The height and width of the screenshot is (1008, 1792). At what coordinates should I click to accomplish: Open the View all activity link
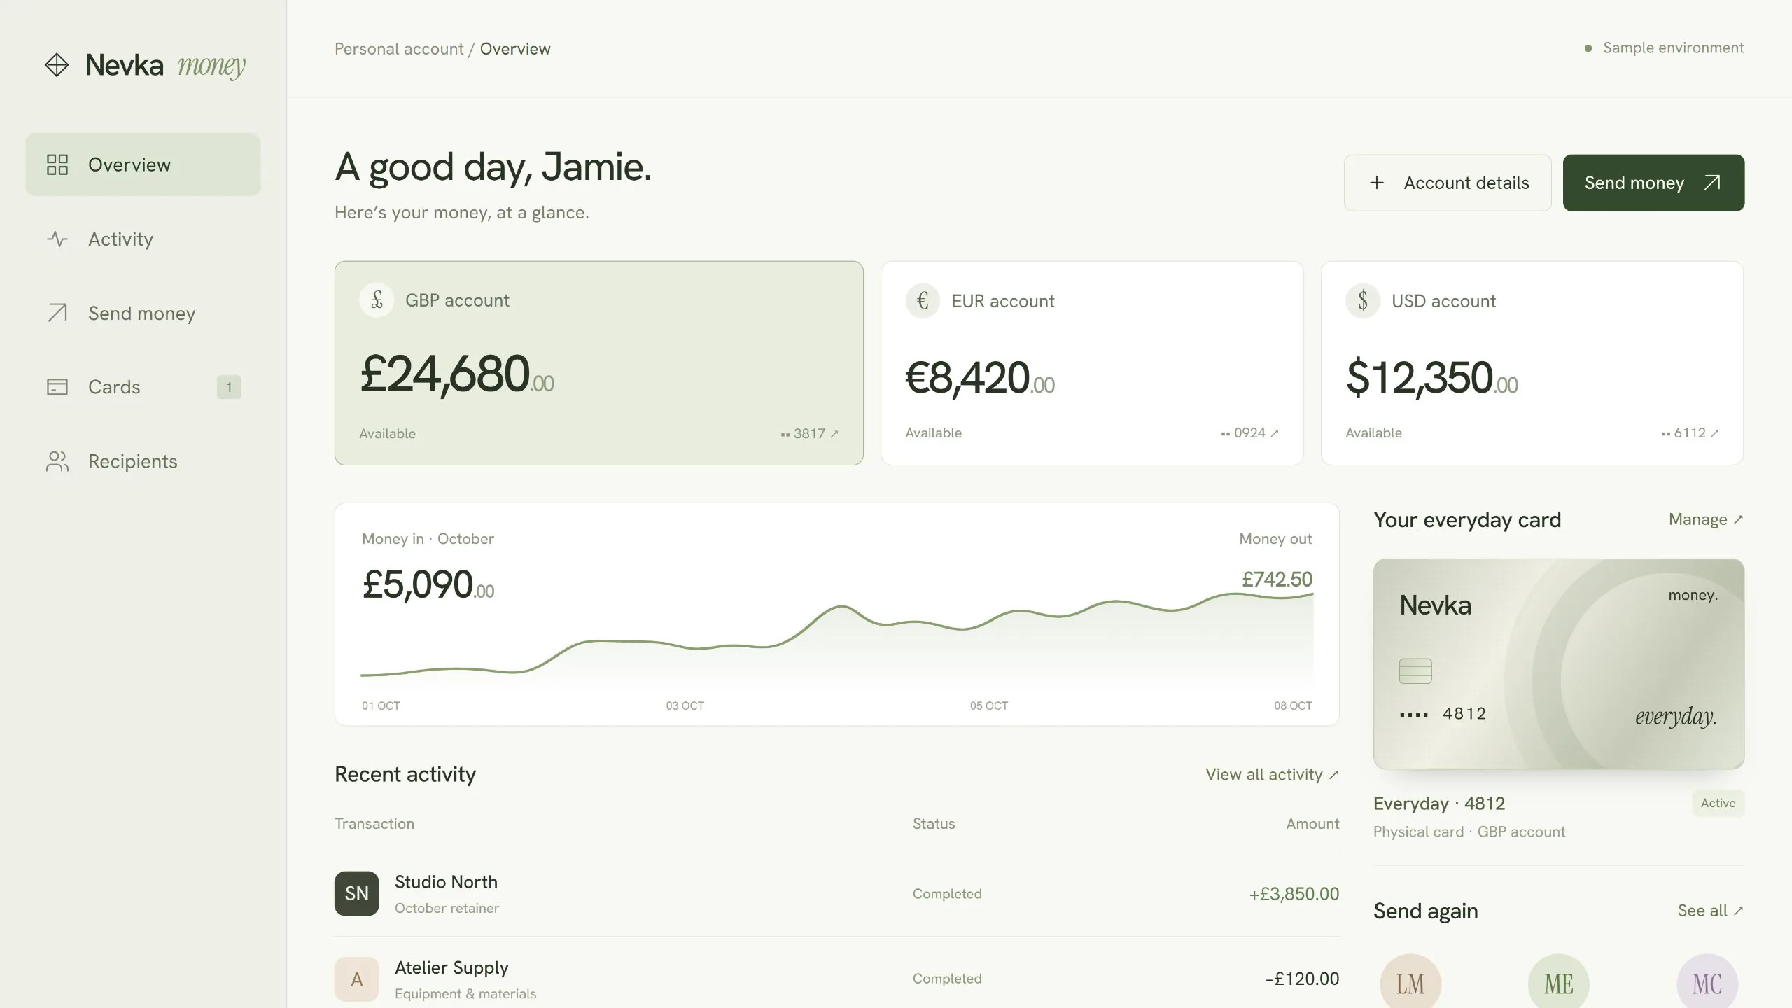pyautogui.click(x=1272, y=774)
